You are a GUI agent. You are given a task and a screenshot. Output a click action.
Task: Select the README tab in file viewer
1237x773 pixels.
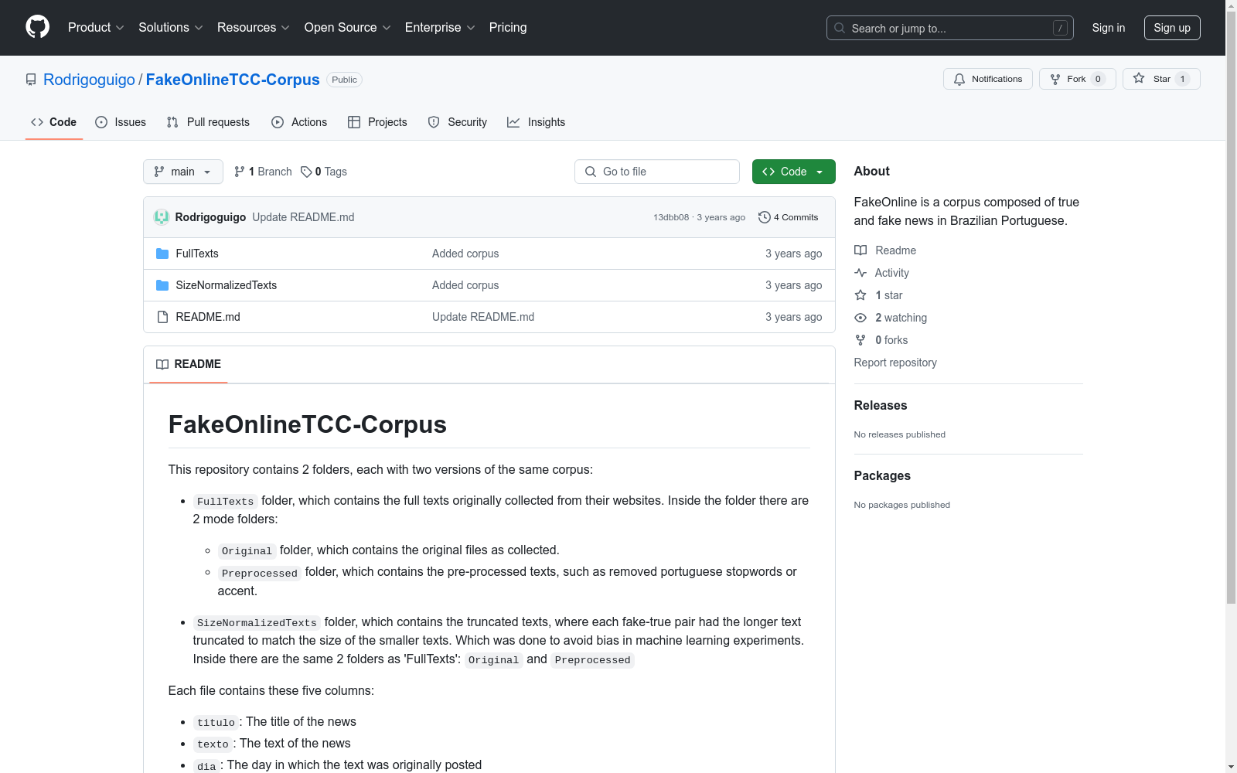pyautogui.click(x=189, y=364)
